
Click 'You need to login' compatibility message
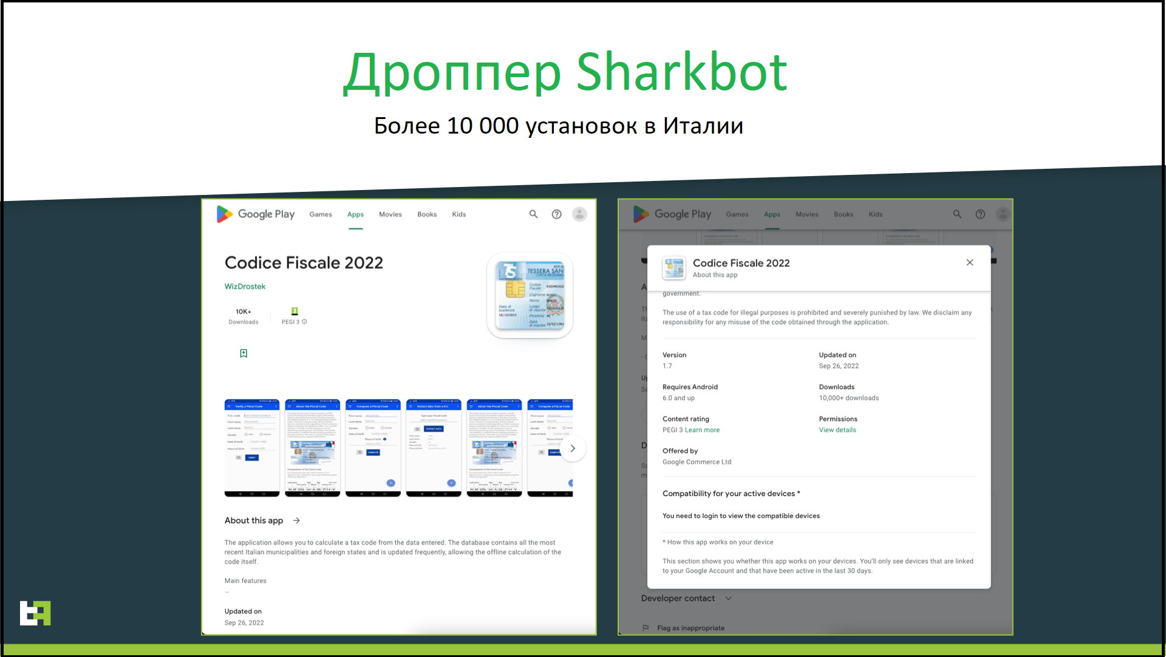click(x=741, y=516)
